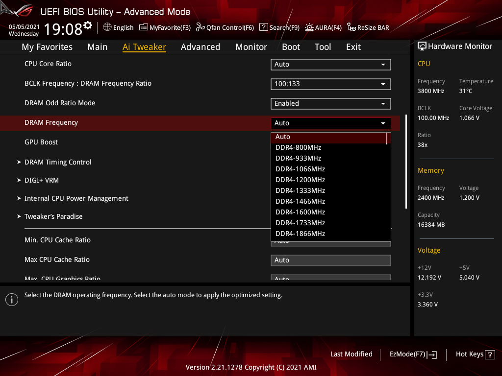
Task: Open Qfan Control fan icon
Action: click(200, 27)
